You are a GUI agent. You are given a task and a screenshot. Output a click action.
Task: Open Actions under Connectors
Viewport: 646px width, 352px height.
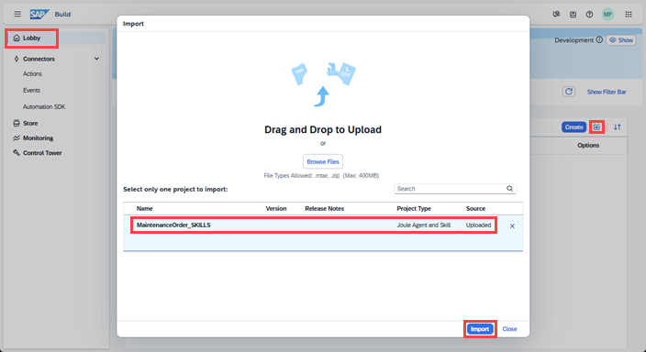coord(32,73)
